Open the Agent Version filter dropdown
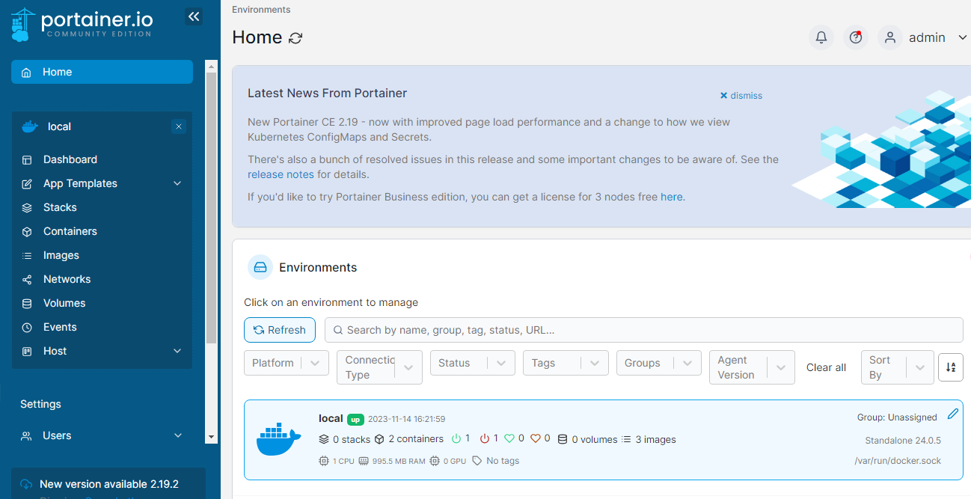Image resolution: width=971 pixels, height=499 pixels. tap(752, 367)
